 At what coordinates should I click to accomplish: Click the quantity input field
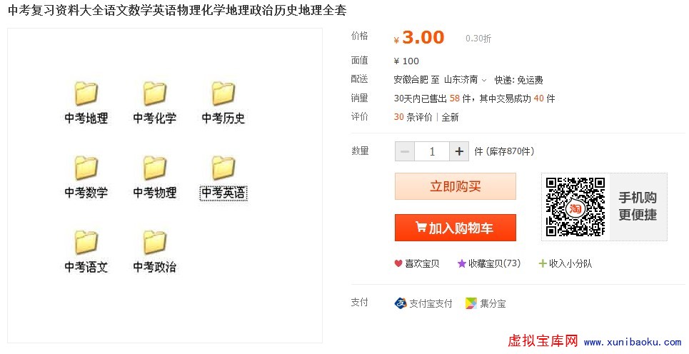(x=432, y=151)
